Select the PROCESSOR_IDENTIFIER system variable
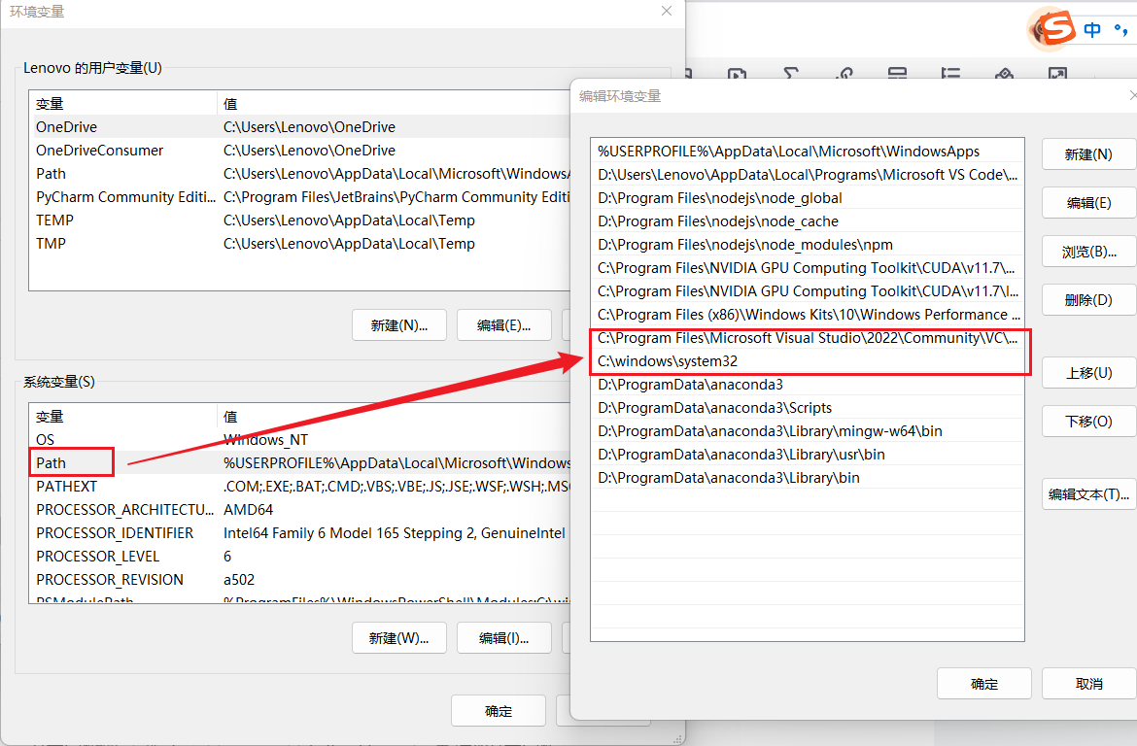Image resolution: width=1137 pixels, height=746 pixels. pyautogui.click(x=301, y=533)
